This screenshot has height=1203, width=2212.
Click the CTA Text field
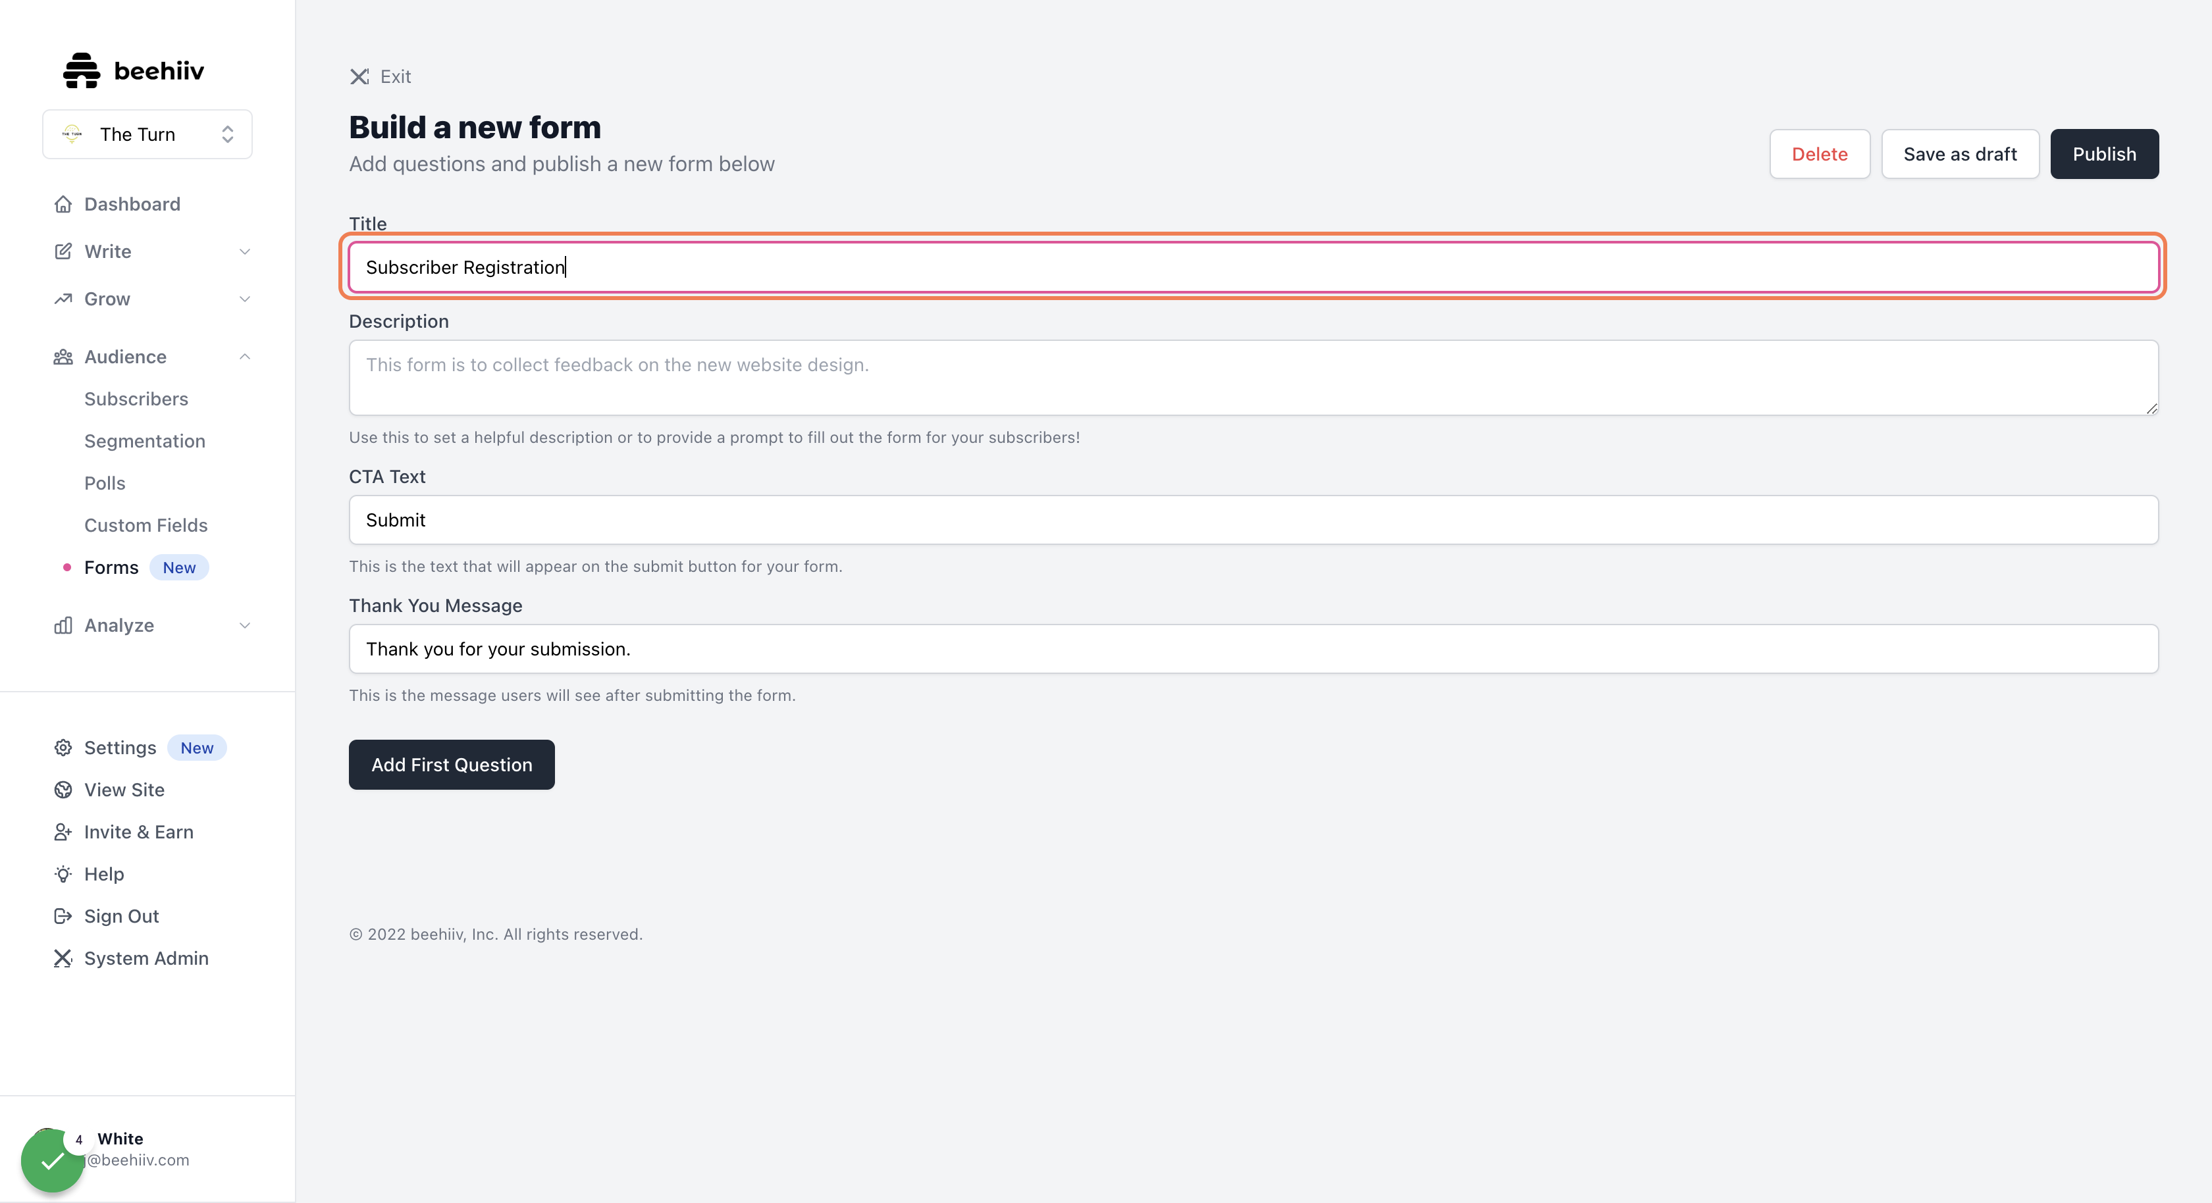coord(1253,519)
